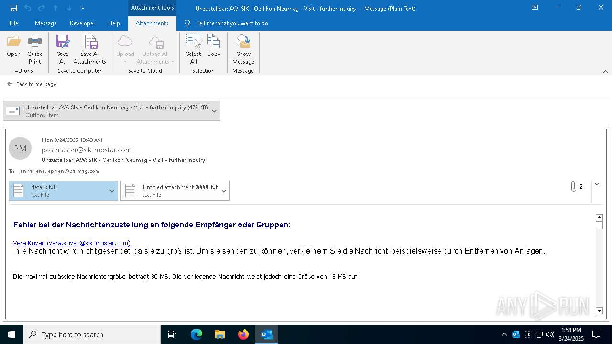
Task: Switch to the Developer ribbon tab
Action: click(82, 23)
